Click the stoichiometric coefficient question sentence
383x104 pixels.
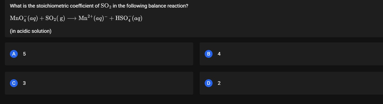click(x=99, y=6)
